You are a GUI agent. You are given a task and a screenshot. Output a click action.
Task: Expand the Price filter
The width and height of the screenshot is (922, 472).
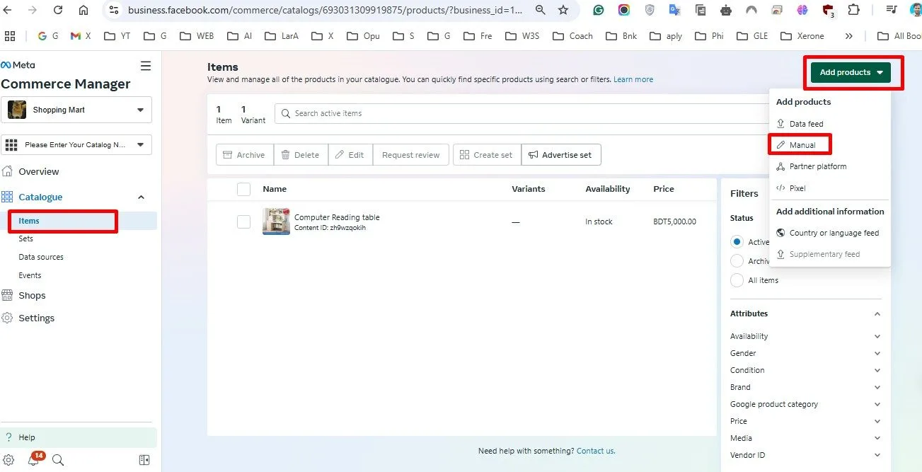point(877,421)
